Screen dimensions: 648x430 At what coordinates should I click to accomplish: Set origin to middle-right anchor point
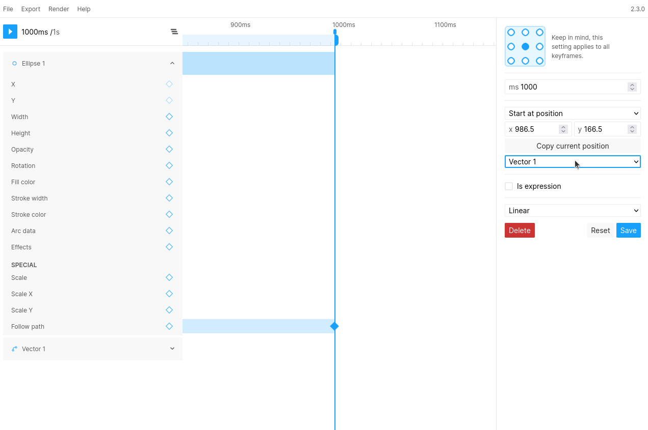click(x=539, y=47)
